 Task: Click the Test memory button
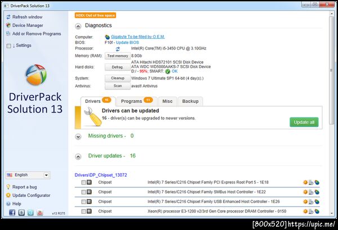[118, 56]
